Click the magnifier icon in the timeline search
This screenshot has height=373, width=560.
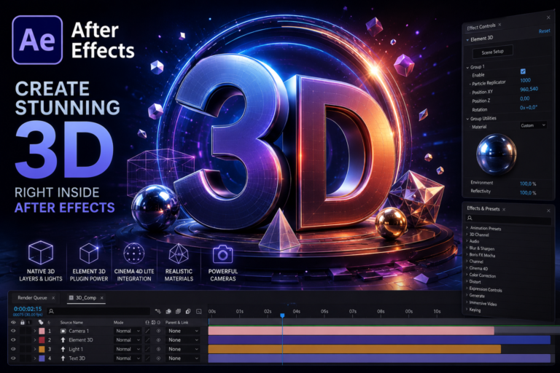click(x=52, y=311)
